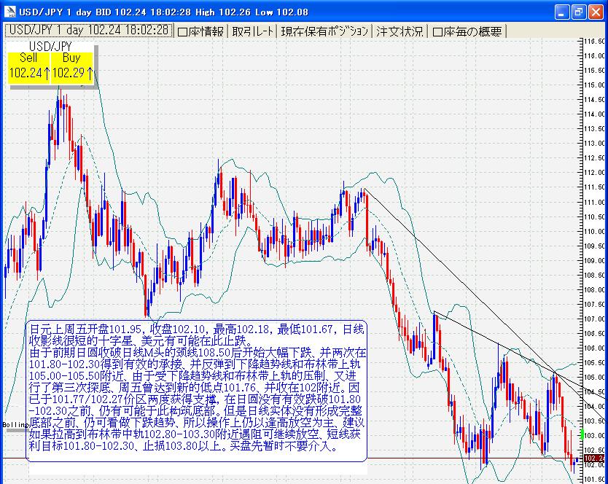The height and width of the screenshot is (484, 608).
Task: Click the Sell 102.24 price button
Action: (x=29, y=66)
